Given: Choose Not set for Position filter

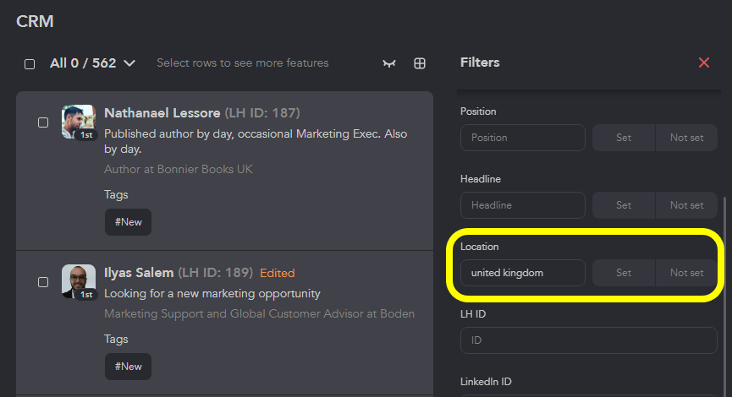Looking at the screenshot, I should tap(686, 138).
